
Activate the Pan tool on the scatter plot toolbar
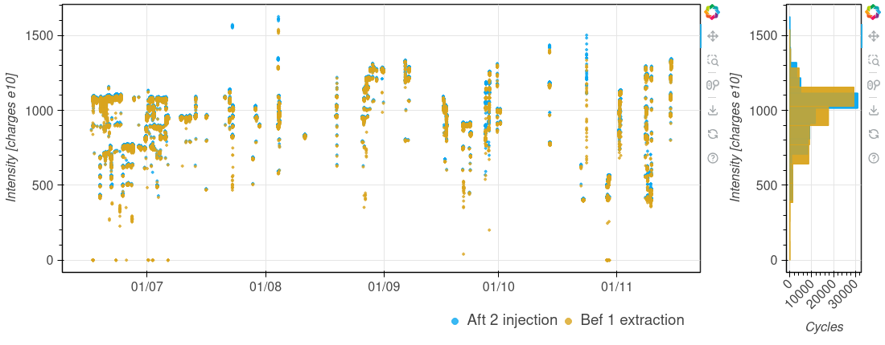click(x=712, y=36)
